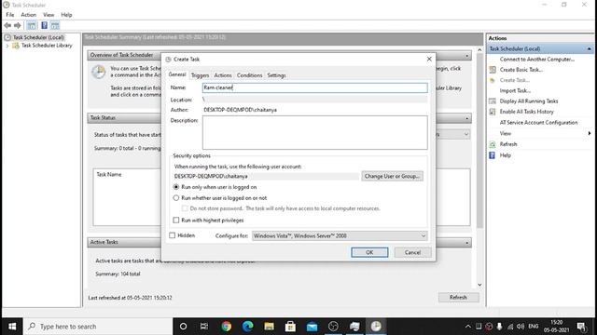Click the Enable All Tasks History icon
The image size is (597, 335).
493,112
